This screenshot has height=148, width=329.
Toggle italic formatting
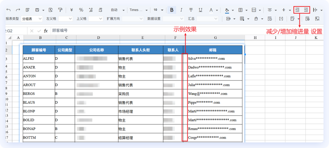click(x=181, y=10)
